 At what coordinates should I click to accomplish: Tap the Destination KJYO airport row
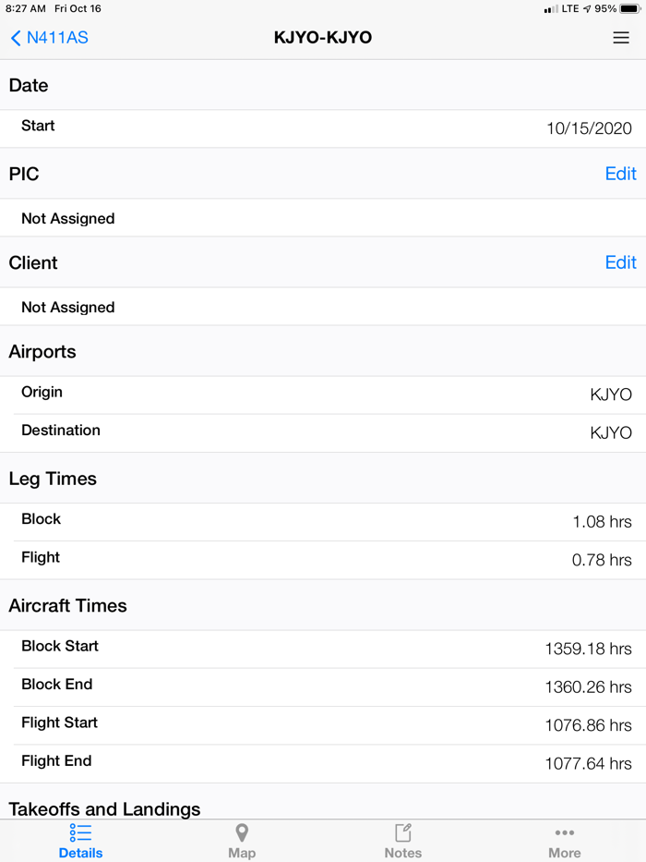point(323,431)
